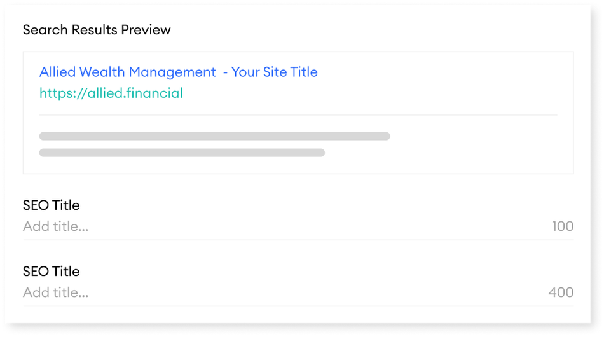The width and height of the screenshot is (604, 337).
Task: Focus the SEO Title field with 100 limit
Action: coord(298,226)
